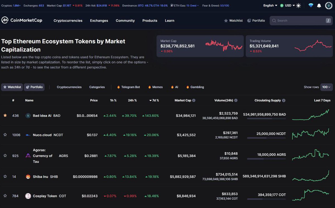The image size is (335, 208).
Task: Click the Agoras coin logo
Action: [28, 156]
